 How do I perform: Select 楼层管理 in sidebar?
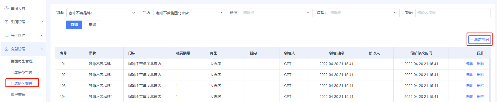click(18, 95)
